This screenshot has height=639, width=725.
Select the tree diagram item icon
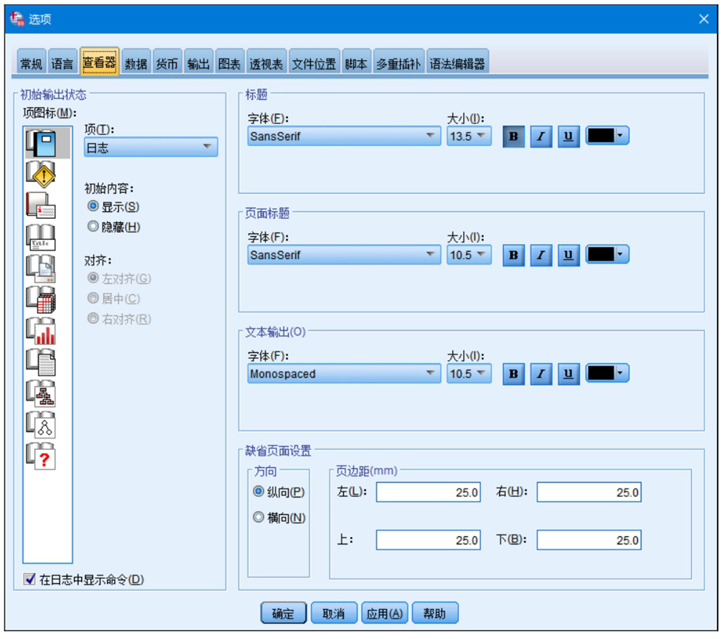[x=40, y=394]
